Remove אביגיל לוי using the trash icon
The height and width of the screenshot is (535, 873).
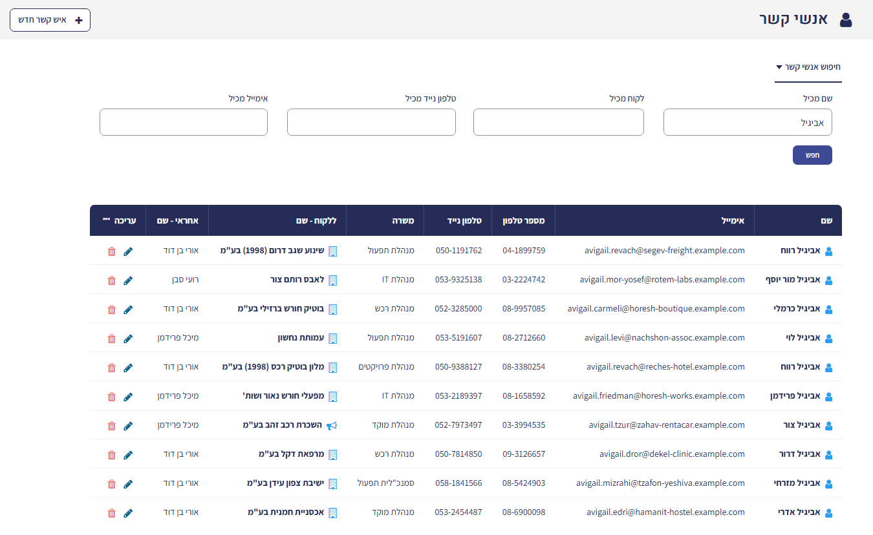tap(112, 339)
